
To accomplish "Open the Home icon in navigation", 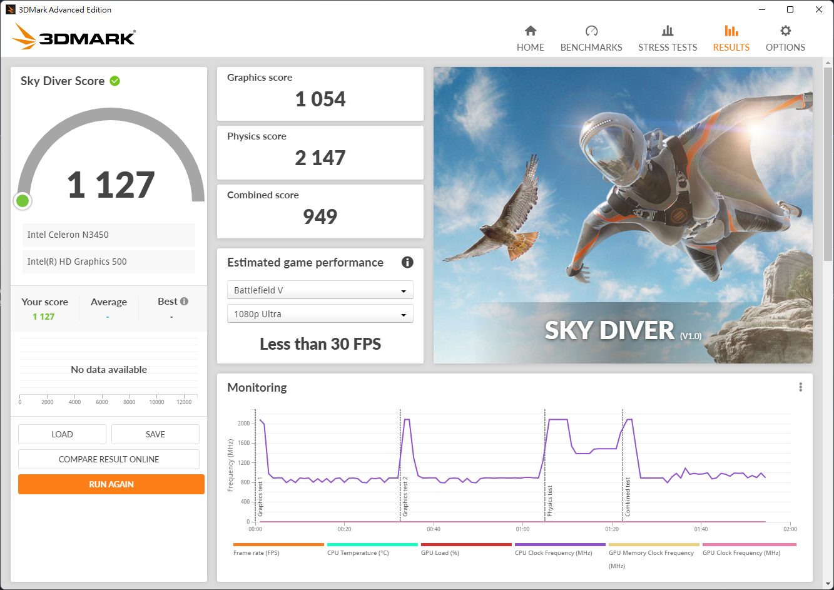I will pyautogui.click(x=530, y=31).
